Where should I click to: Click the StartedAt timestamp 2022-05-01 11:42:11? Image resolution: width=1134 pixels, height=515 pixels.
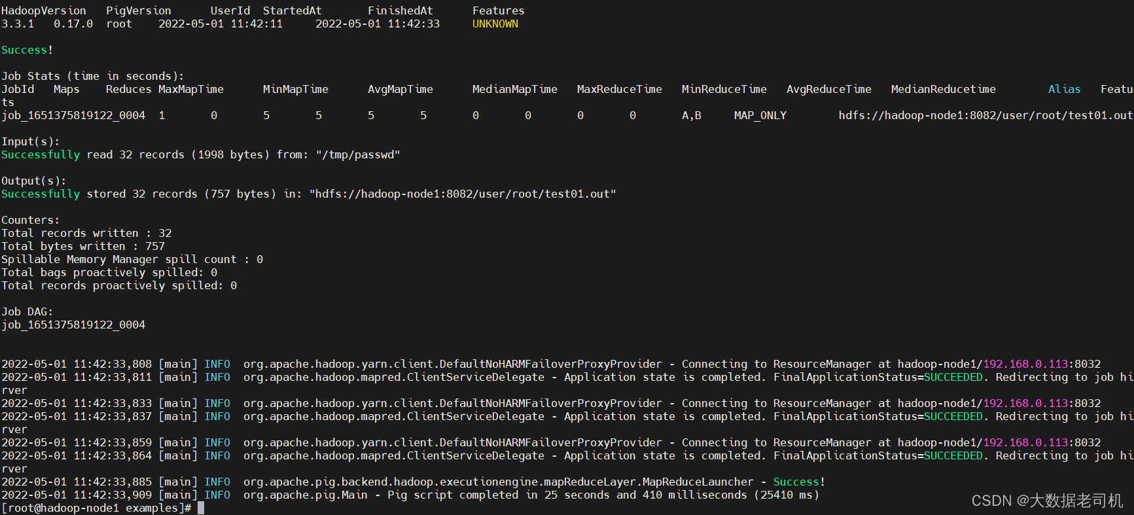tap(221, 24)
